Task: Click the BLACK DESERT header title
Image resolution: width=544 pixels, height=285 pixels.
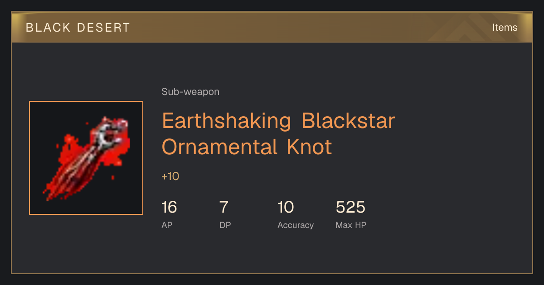Action: [78, 28]
